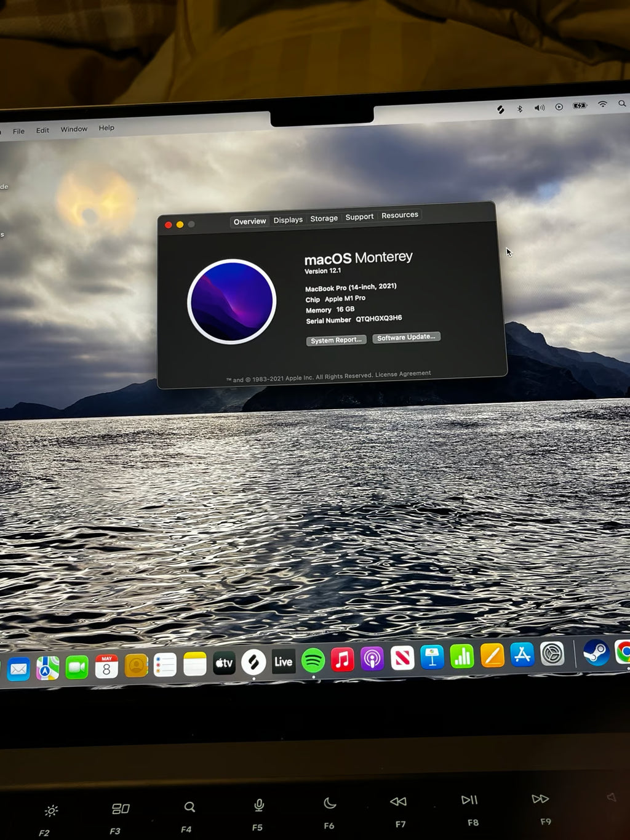This screenshot has width=630, height=840.
Task: Open Calendar showing May 8
Action: pyautogui.click(x=108, y=667)
